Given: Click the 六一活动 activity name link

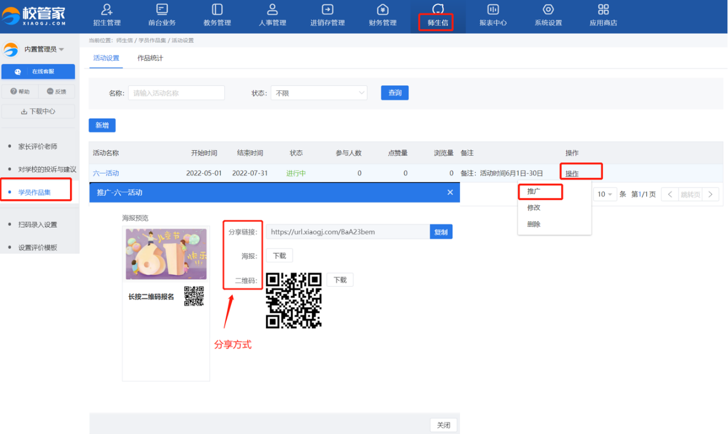Looking at the screenshot, I should coord(106,173).
